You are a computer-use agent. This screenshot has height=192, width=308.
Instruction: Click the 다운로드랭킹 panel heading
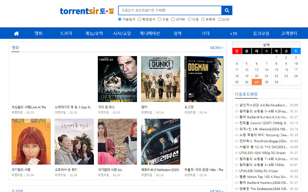point(246,94)
